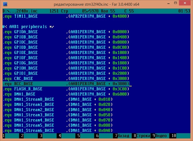Click the function key 10 cell
Viewport: 193px width, 141px height.
tap(180, 136)
